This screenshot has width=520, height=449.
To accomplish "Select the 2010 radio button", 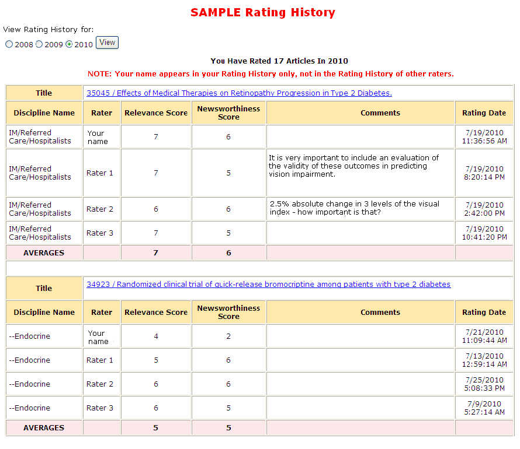I will point(69,44).
